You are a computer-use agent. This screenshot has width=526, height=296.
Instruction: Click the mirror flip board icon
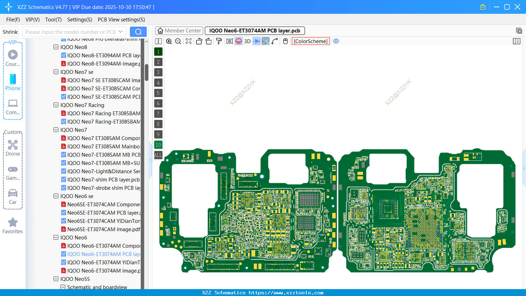click(229, 41)
